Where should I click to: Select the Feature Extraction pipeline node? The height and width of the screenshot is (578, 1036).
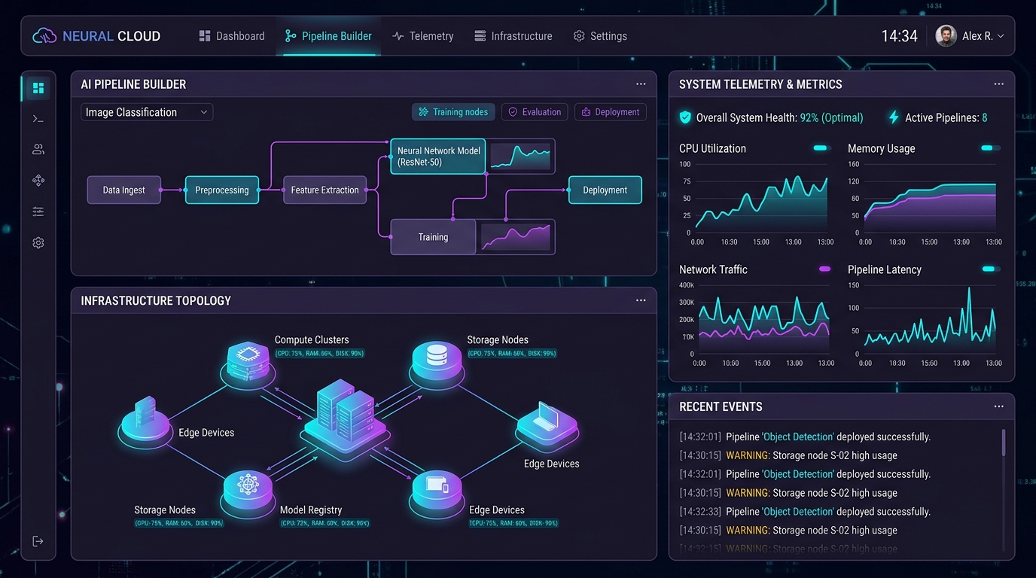coord(325,190)
